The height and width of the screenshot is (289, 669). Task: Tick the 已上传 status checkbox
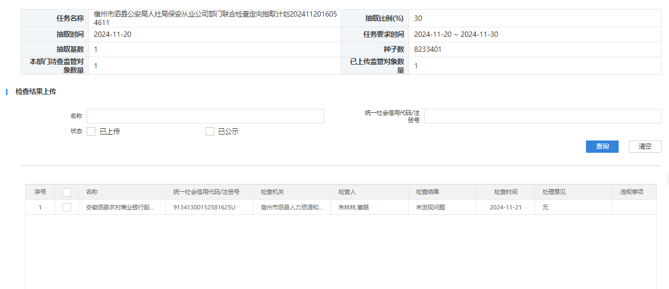pos(91,131)
